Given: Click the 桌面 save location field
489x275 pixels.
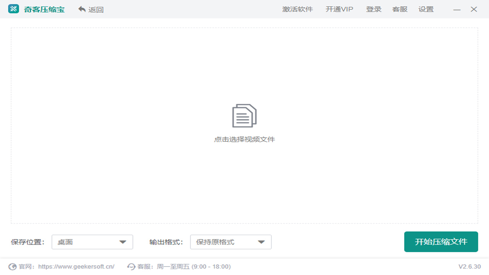Looking at the screenshot, I should (76, 242).
